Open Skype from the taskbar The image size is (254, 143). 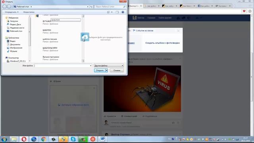pos(73,139)
